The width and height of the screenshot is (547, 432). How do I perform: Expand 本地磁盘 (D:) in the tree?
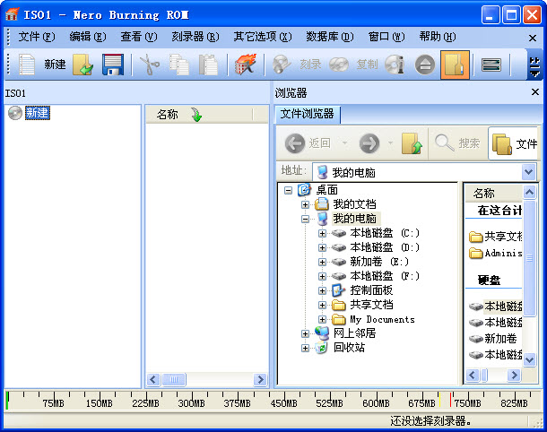(x=322, y=247)
